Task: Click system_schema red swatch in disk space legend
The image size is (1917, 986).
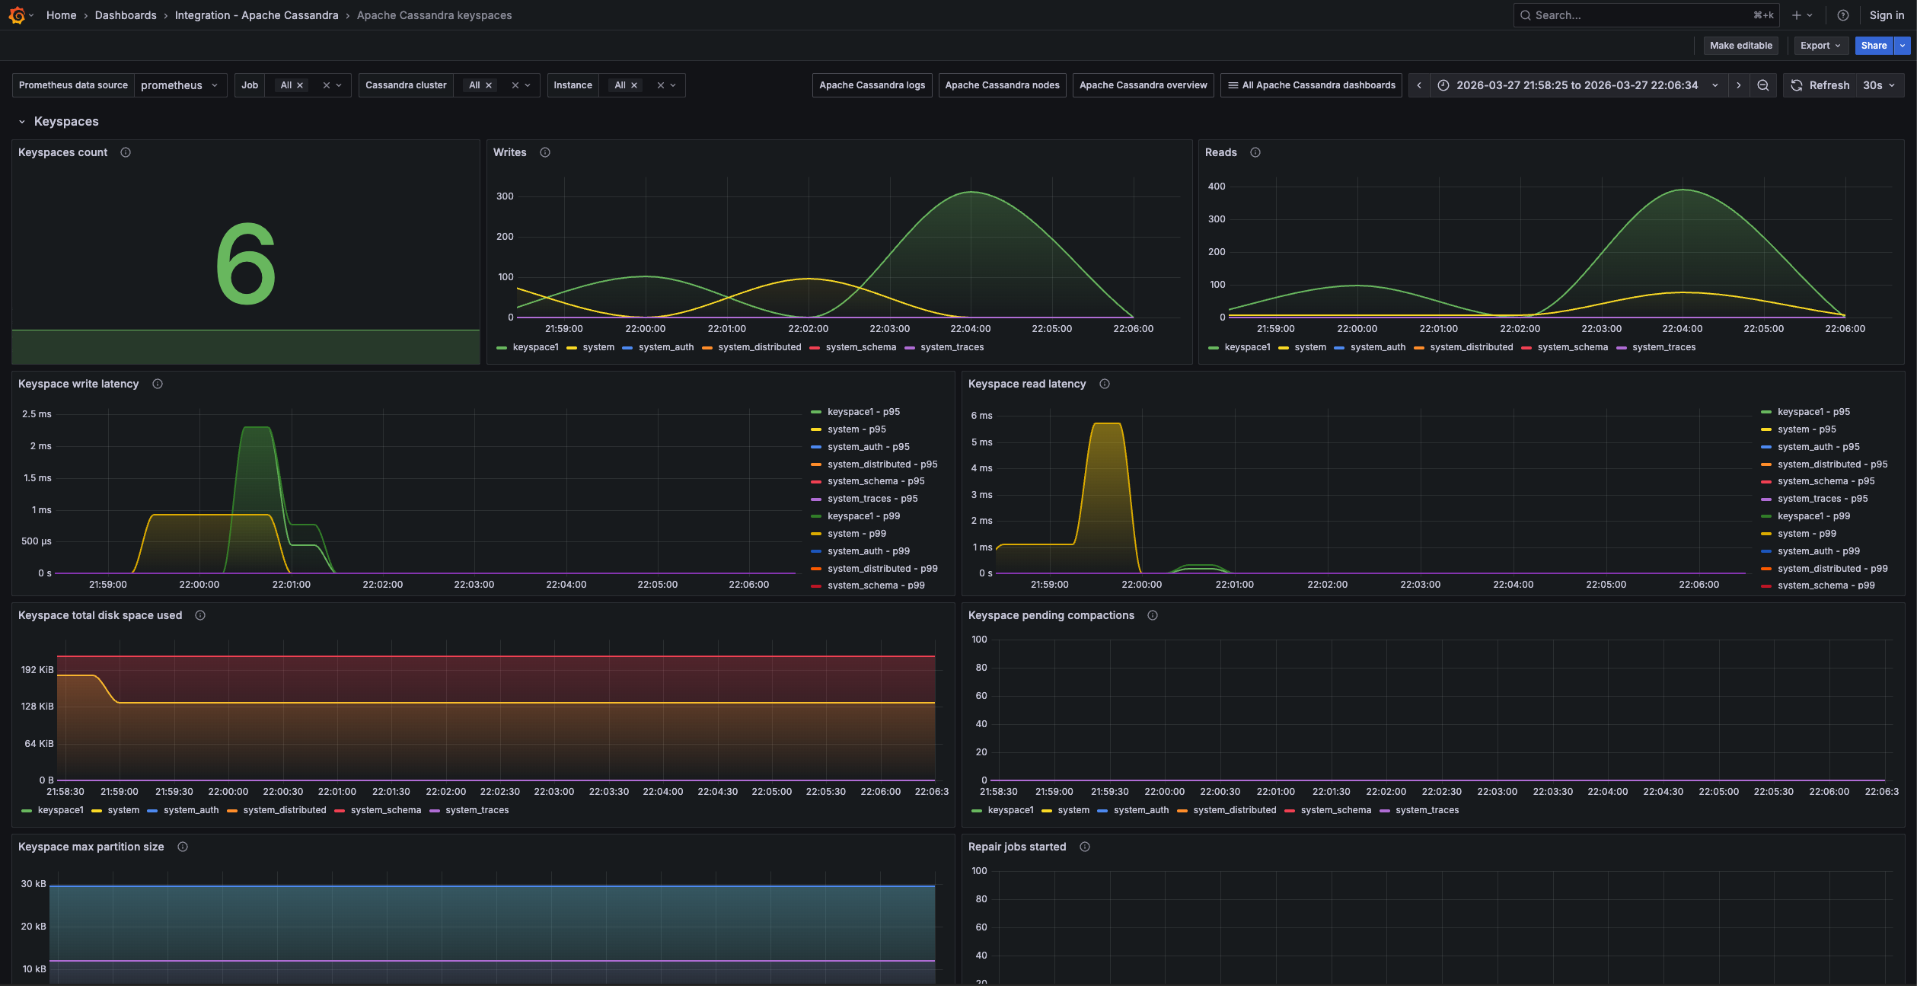Action: [340, 810]
